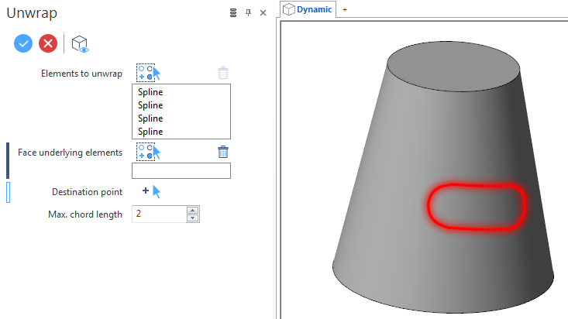The width and height of the screenshot is (568, 319).
Task: Click the empty Face underlying elements list box
Action: (181, 170)
